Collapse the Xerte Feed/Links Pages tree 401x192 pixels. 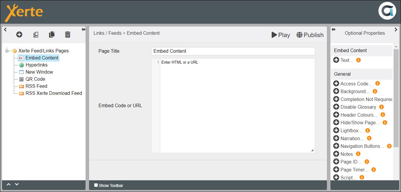coord(7,51)
